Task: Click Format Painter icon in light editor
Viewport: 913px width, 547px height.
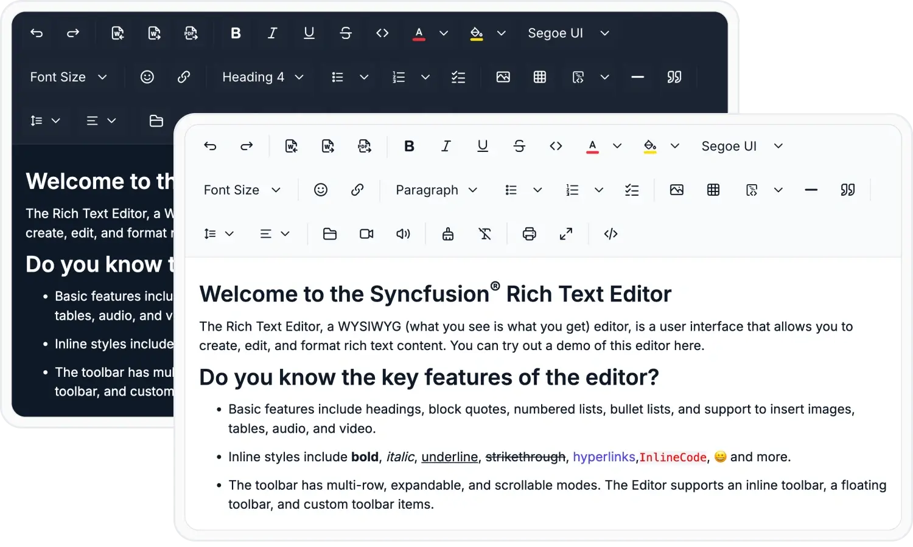Action: (448, 234)
